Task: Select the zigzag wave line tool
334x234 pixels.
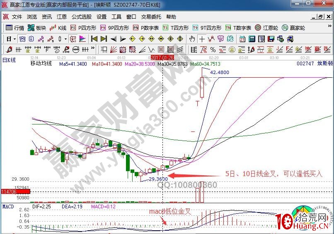Action: (151, 50)
